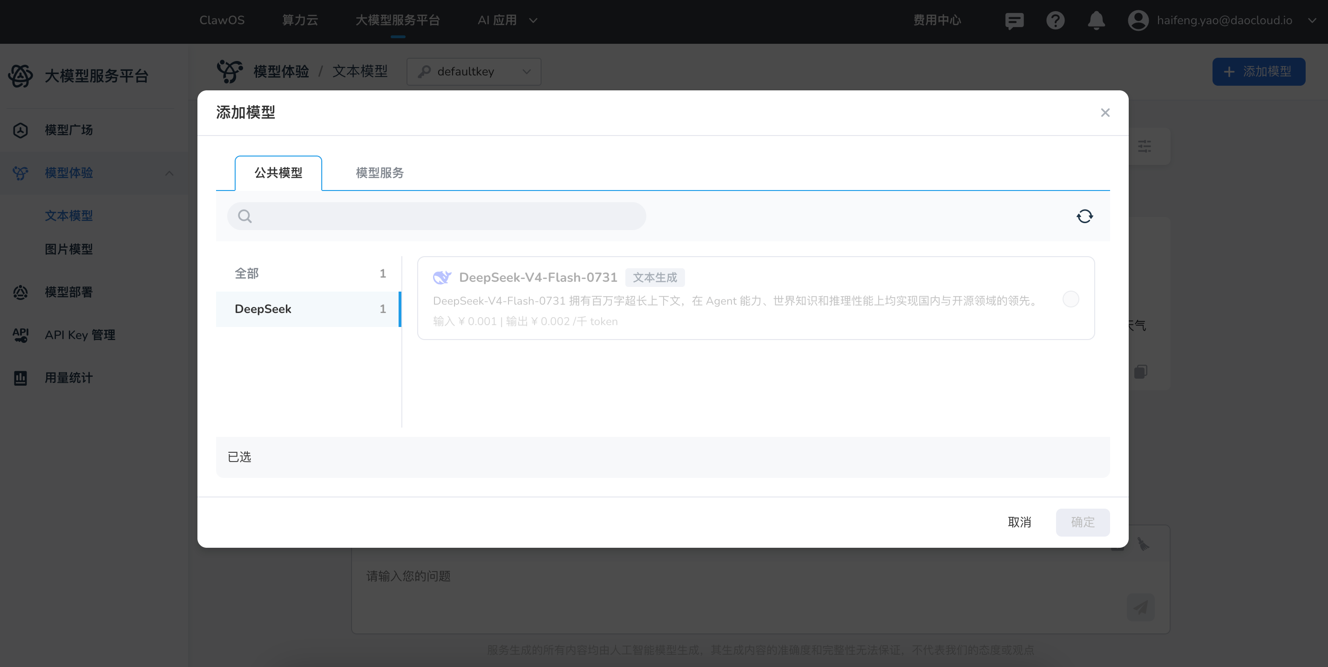
Task: Click the search magnifier icon
Action: pos(245,216)
